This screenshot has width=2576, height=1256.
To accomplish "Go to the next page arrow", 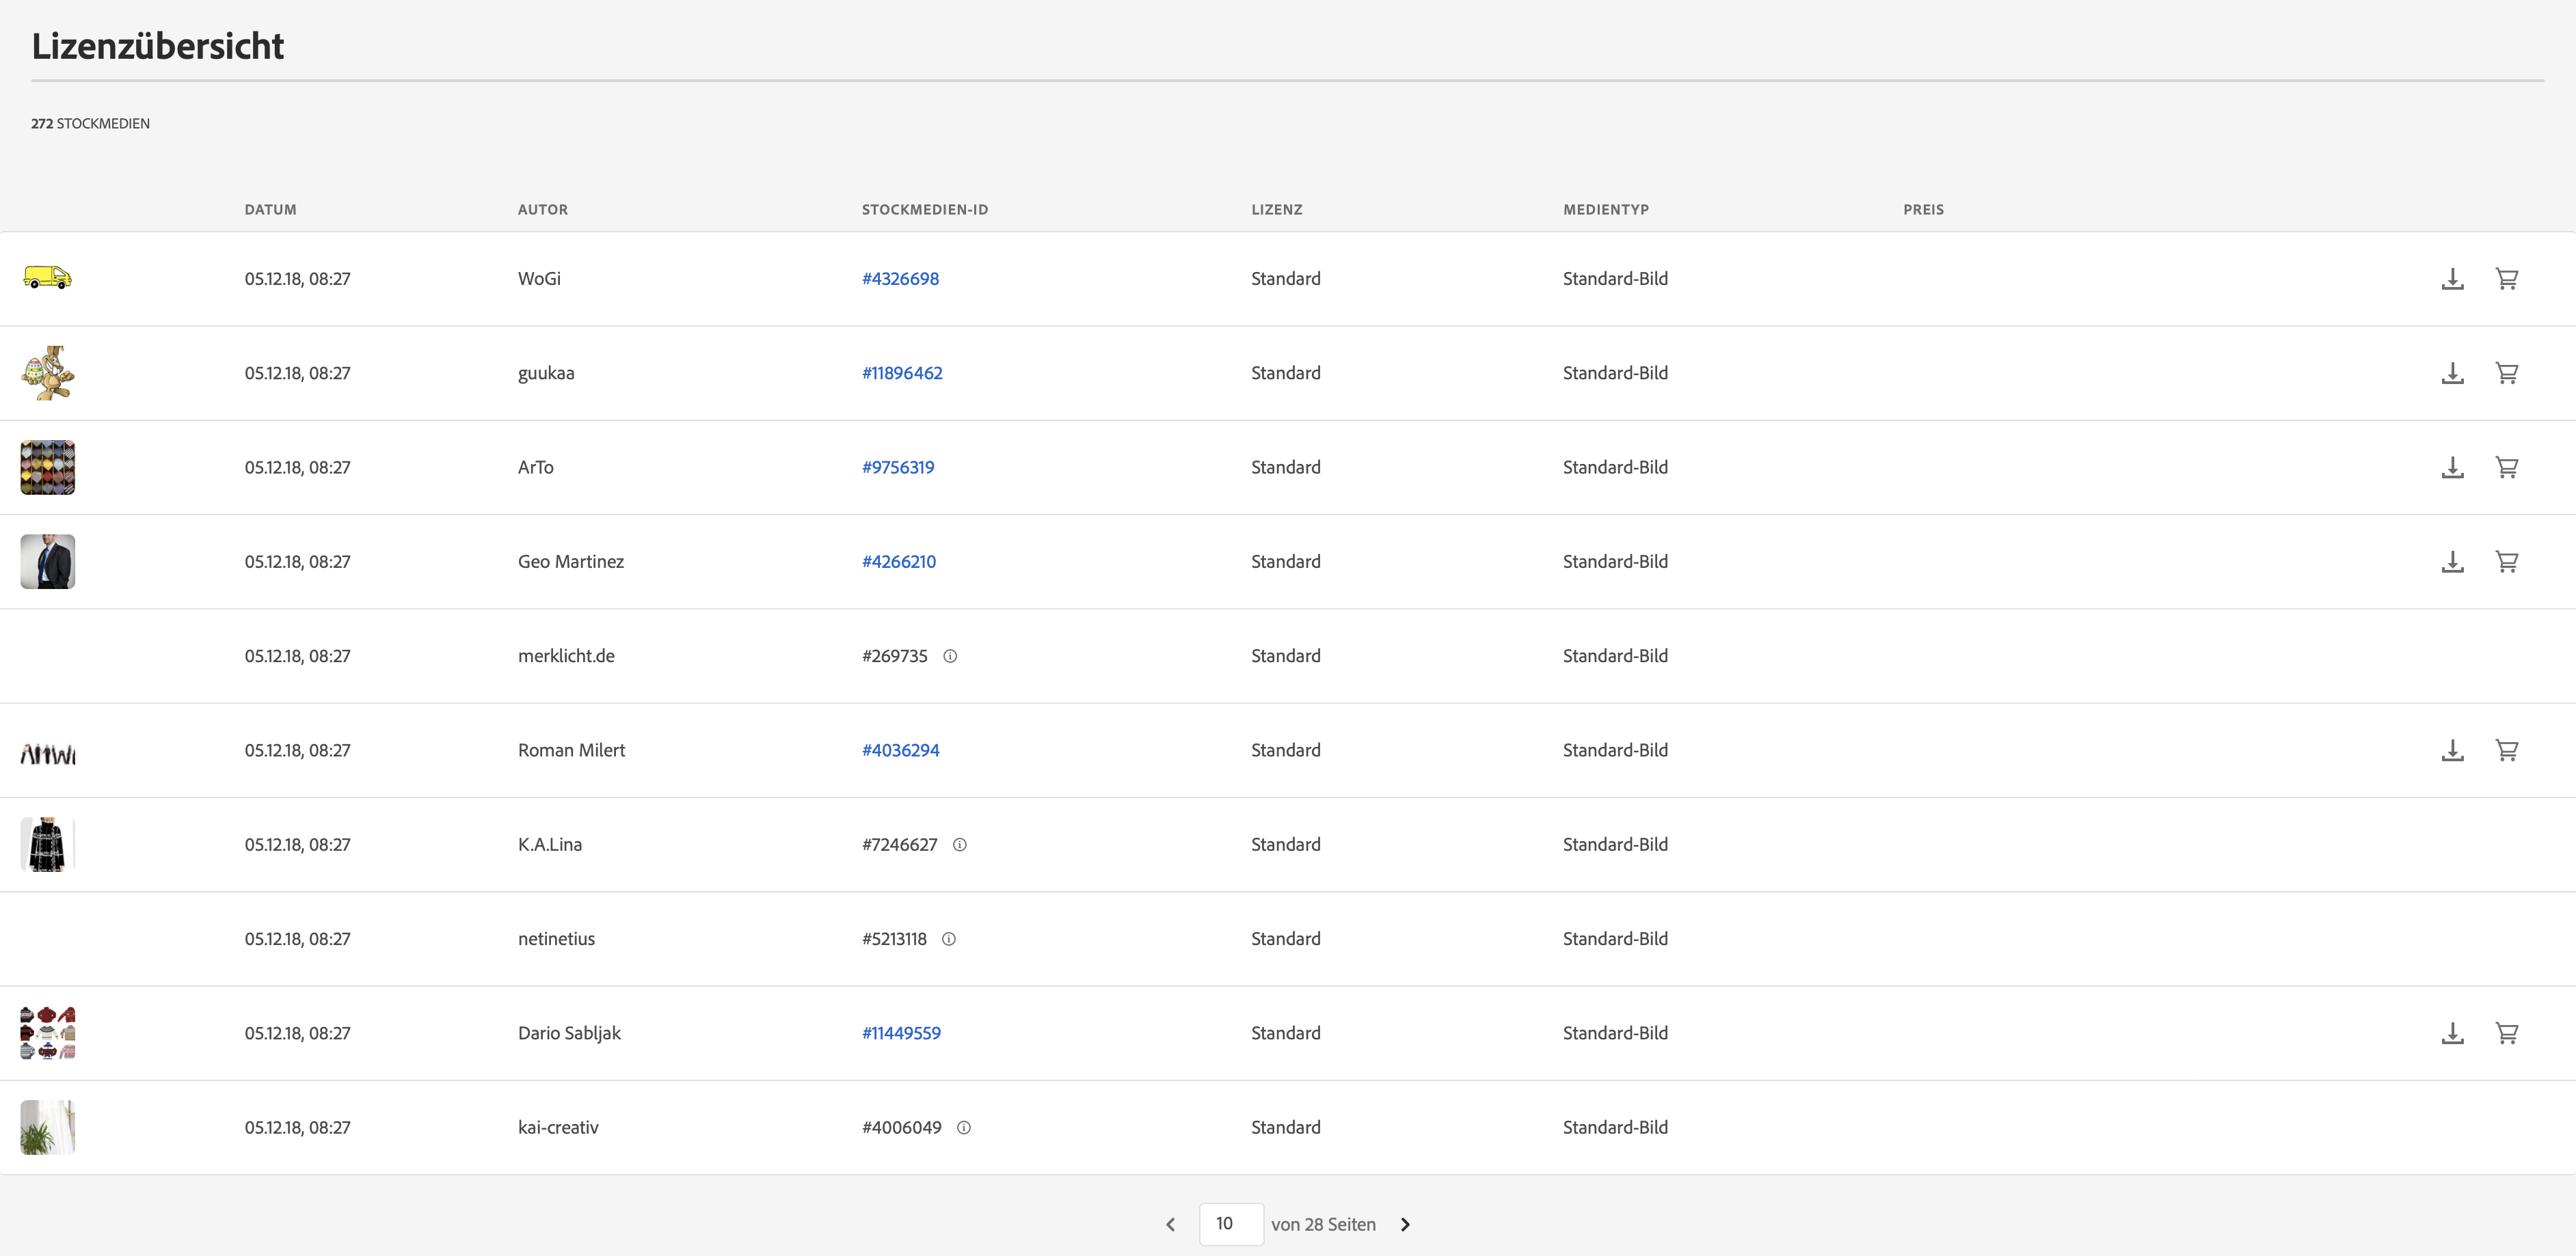I will [x=1405, y=1224].
